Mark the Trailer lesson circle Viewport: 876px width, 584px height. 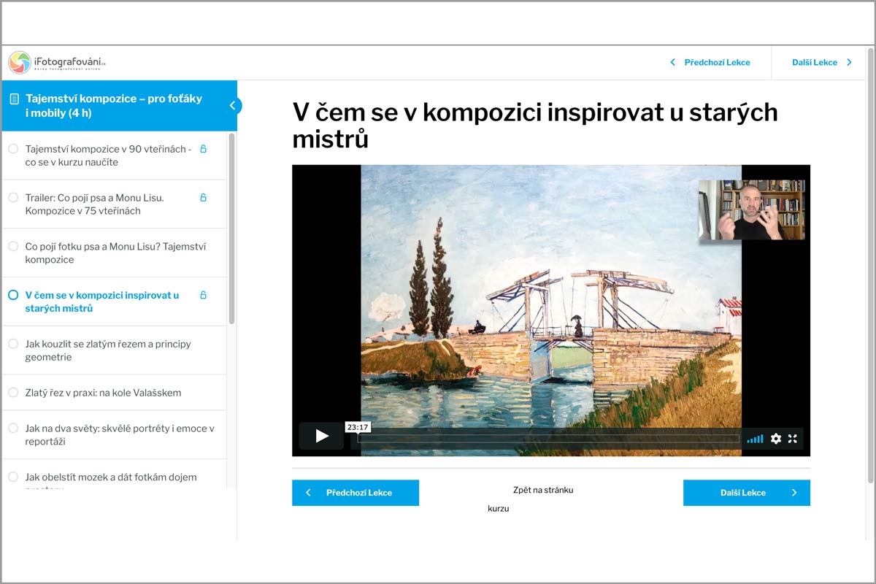13,198
